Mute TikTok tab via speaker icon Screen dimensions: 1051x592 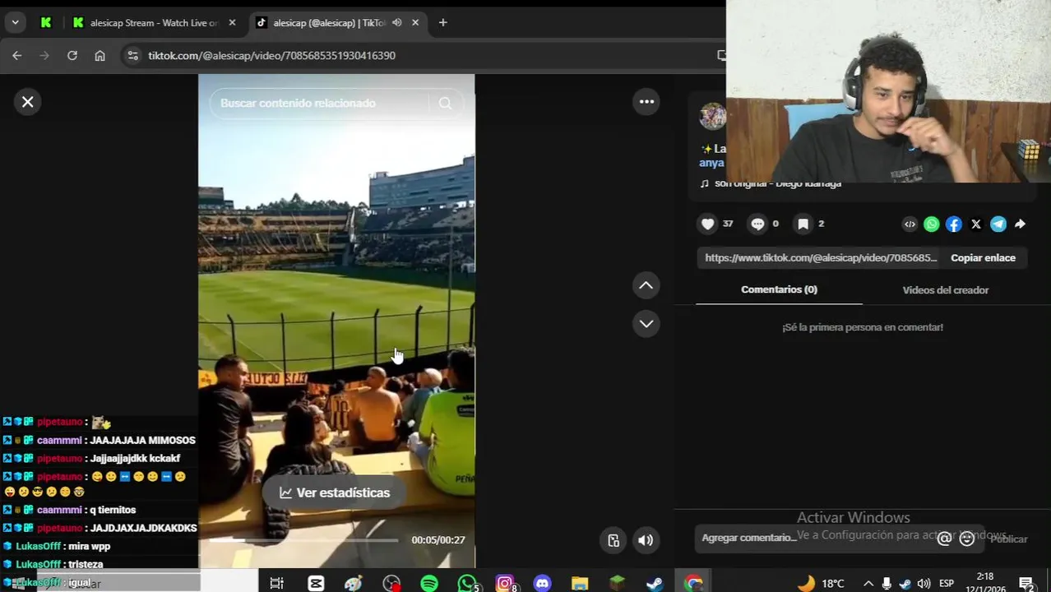(x=396, y=23)
